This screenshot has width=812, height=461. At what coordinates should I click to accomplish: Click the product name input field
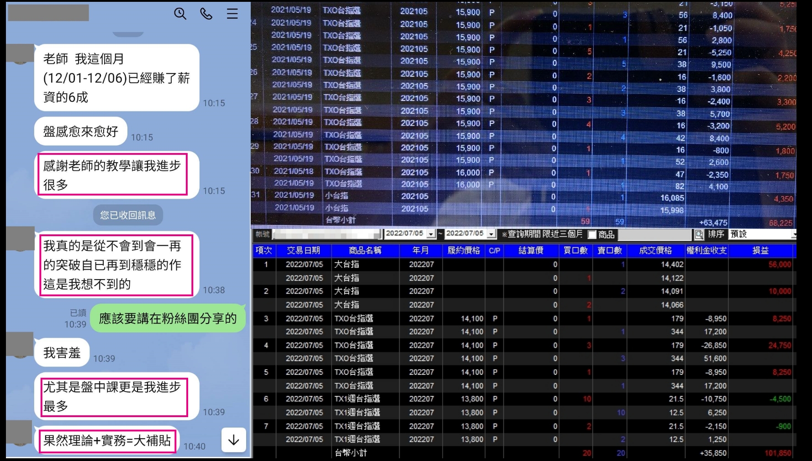coord(654,234)
